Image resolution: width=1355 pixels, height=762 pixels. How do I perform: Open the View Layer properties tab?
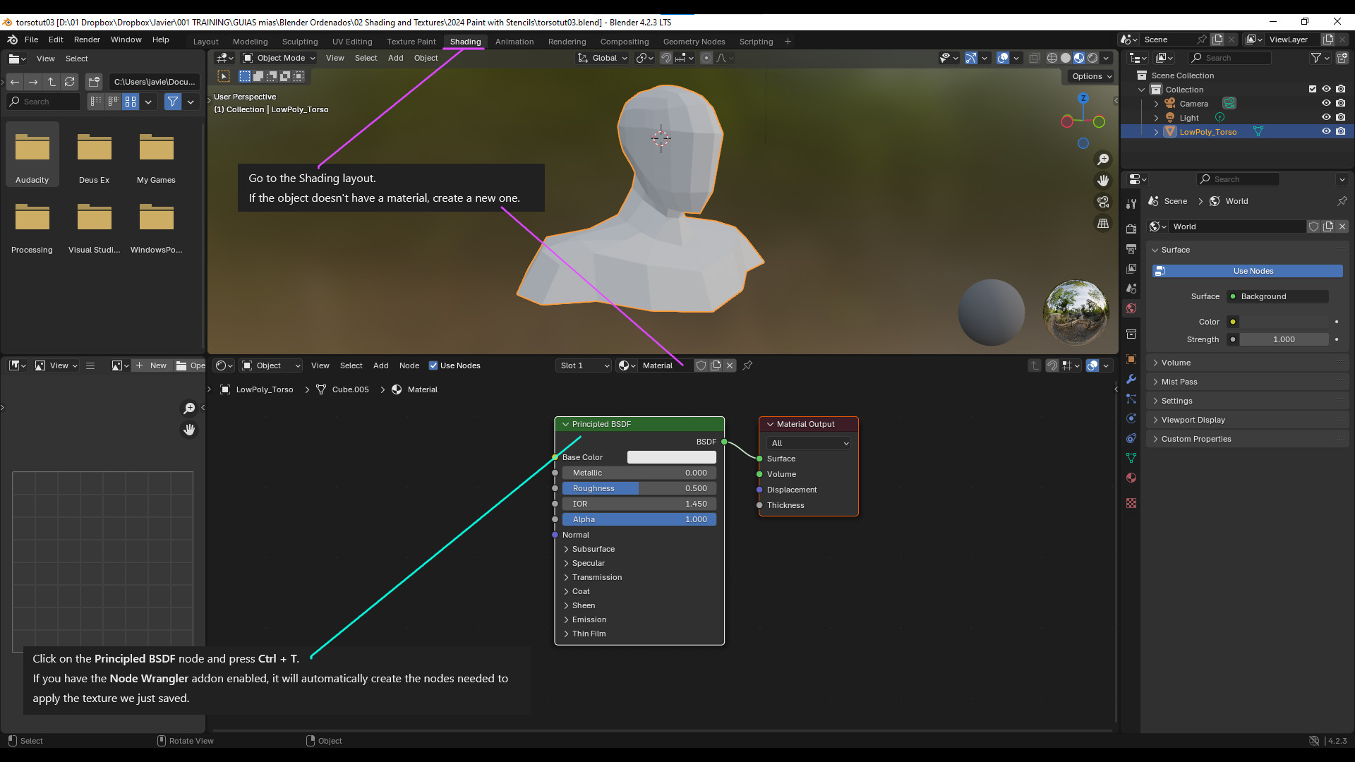pyautogui.click(x=1131, y=269)
